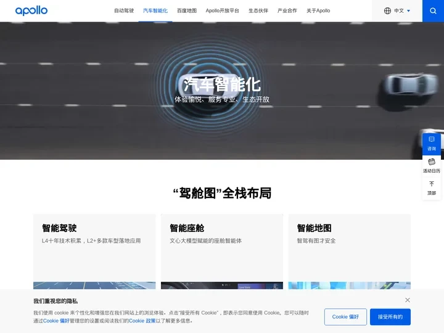
Task: Follow the Cookie 政策 link
Action: 142,321
